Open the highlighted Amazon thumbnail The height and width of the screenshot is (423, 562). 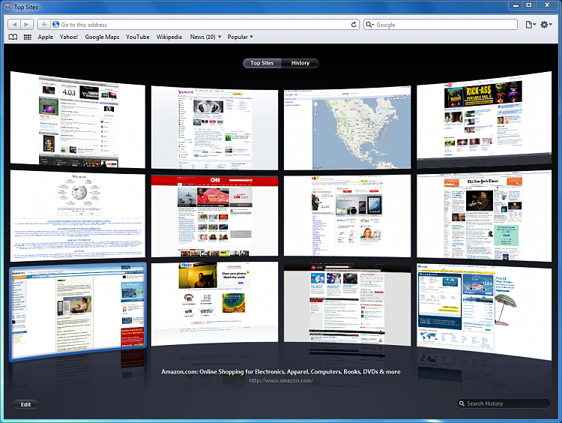coord(78,311)
